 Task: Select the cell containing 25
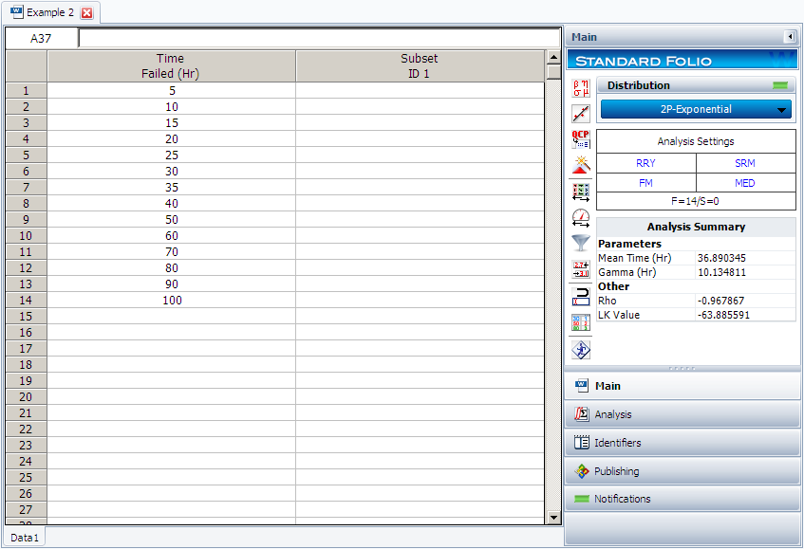(171, 156)
